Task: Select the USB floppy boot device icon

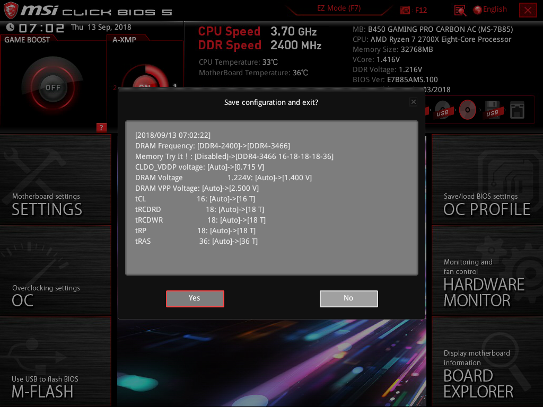Action: (493, 110)
